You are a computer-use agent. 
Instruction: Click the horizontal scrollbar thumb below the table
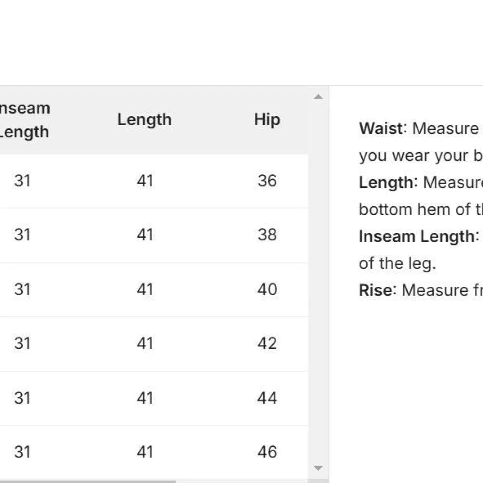click(x=87, y=481)
